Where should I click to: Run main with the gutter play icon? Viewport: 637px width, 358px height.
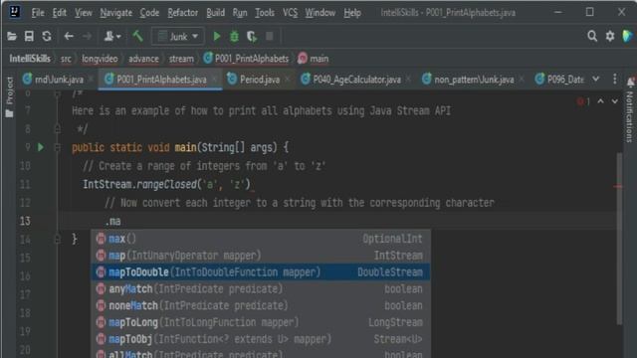tap(41, 147)
